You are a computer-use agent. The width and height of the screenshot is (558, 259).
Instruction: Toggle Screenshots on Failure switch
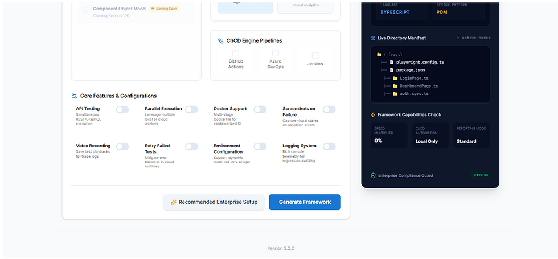(329, 109)
